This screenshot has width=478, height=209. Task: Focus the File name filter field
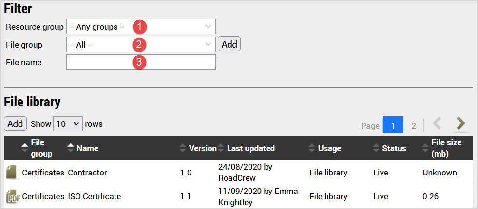[141, 62]
